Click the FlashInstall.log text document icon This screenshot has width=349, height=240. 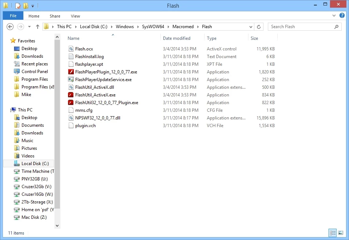(71, 57)
